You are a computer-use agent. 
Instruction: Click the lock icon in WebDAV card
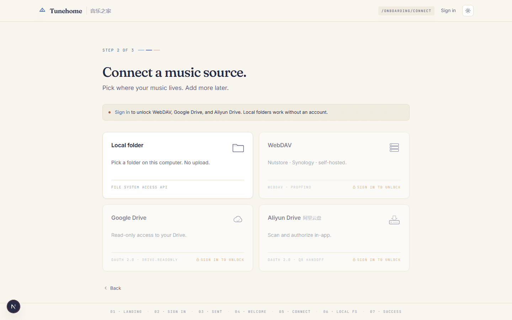coord(354,187)
